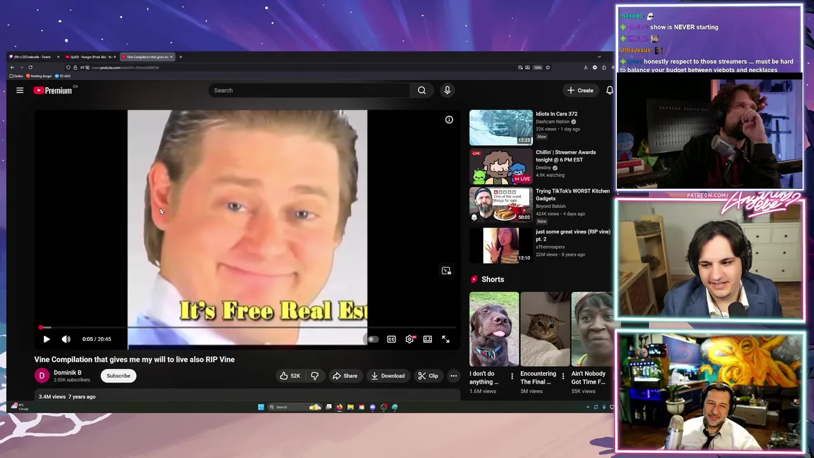This screenshot has width=814, height=458.
Task: Mute the video volume speaker icon
Action: pyautogui.click(x=66, y=339)
